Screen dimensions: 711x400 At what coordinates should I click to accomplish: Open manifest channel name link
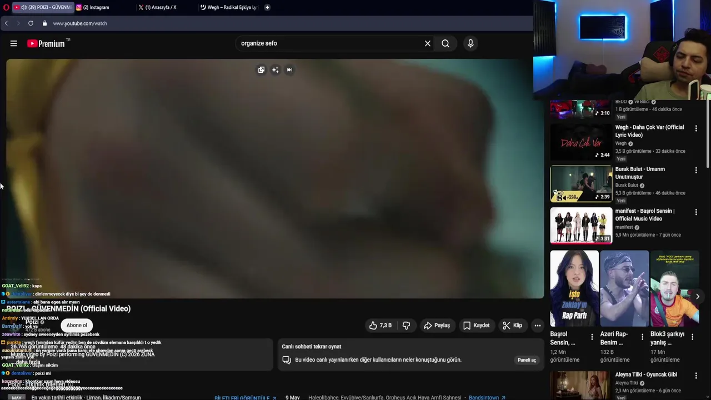[624, 227]
